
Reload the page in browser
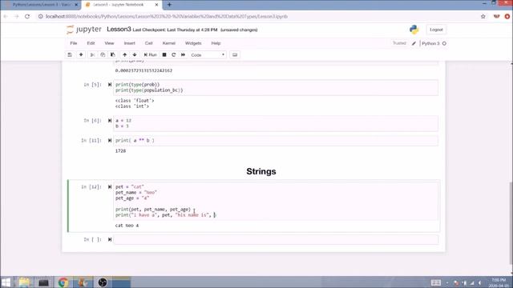pyautogui.click(x=27, y=16)
